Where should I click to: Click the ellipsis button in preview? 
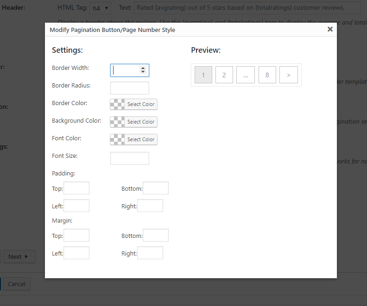pyautogui.click(x=246, y=75)
